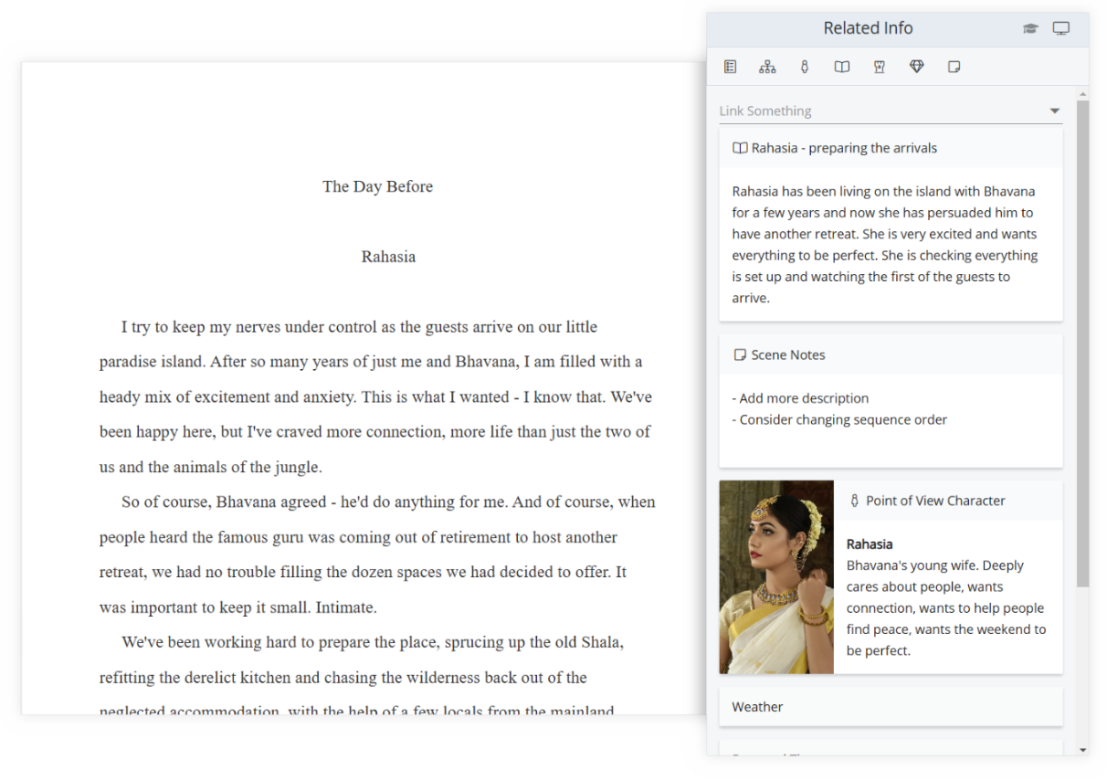Click the scene summary text about Rahasia living on island
The image size is (1107, 781).
click(886, 245)
